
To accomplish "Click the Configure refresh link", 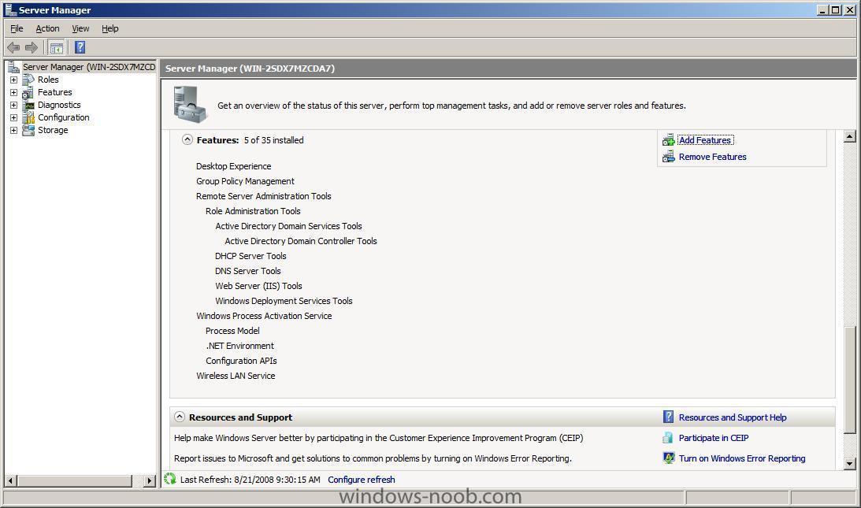I will tap(362, 480).
